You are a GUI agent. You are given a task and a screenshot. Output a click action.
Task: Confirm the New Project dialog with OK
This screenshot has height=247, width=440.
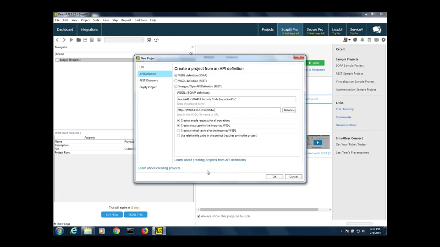pos(275,177)
